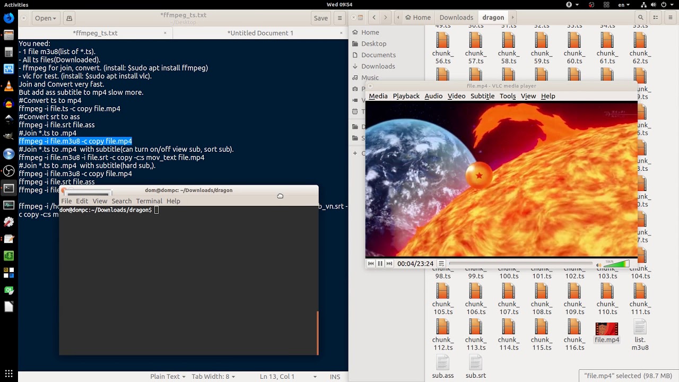Open the VLC Subtitle menu
This screenshot has height=382, width=679.
(482, 96)
